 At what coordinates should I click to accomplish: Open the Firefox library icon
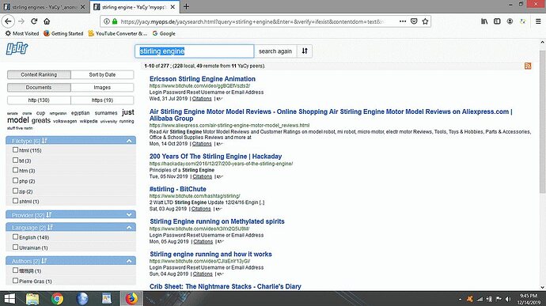pos(484,21)
